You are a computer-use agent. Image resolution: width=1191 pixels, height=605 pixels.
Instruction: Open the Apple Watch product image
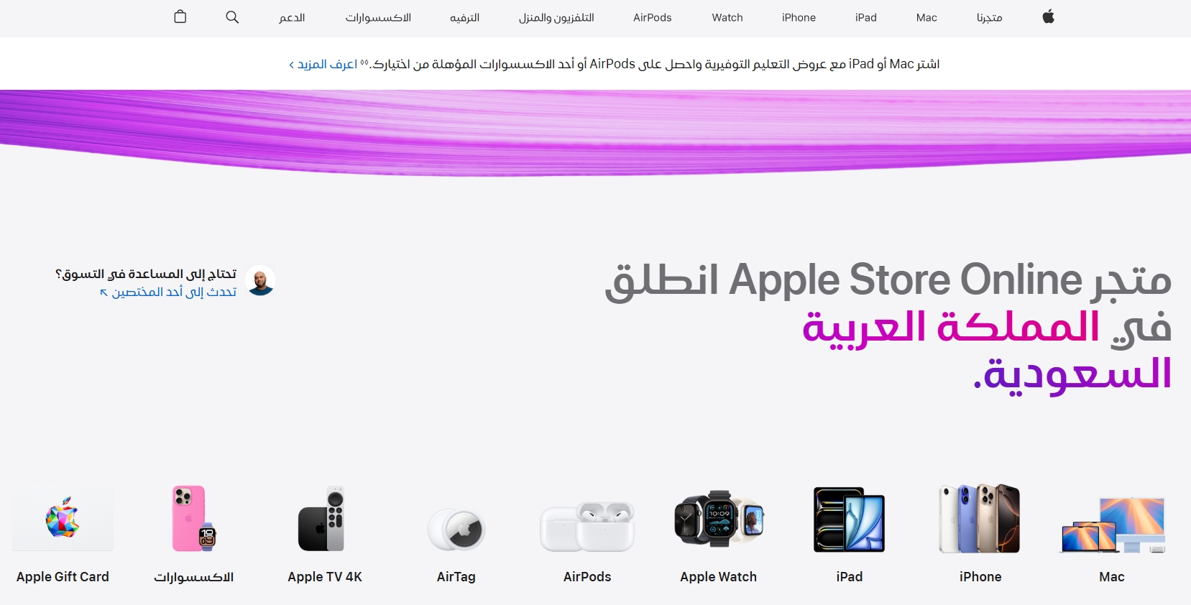click(x=718, y=519)
